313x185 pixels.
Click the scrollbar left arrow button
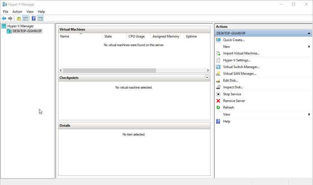(61, 70)
